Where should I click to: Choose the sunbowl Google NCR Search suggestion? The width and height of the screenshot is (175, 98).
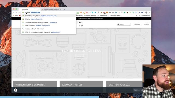click(49, 29)
